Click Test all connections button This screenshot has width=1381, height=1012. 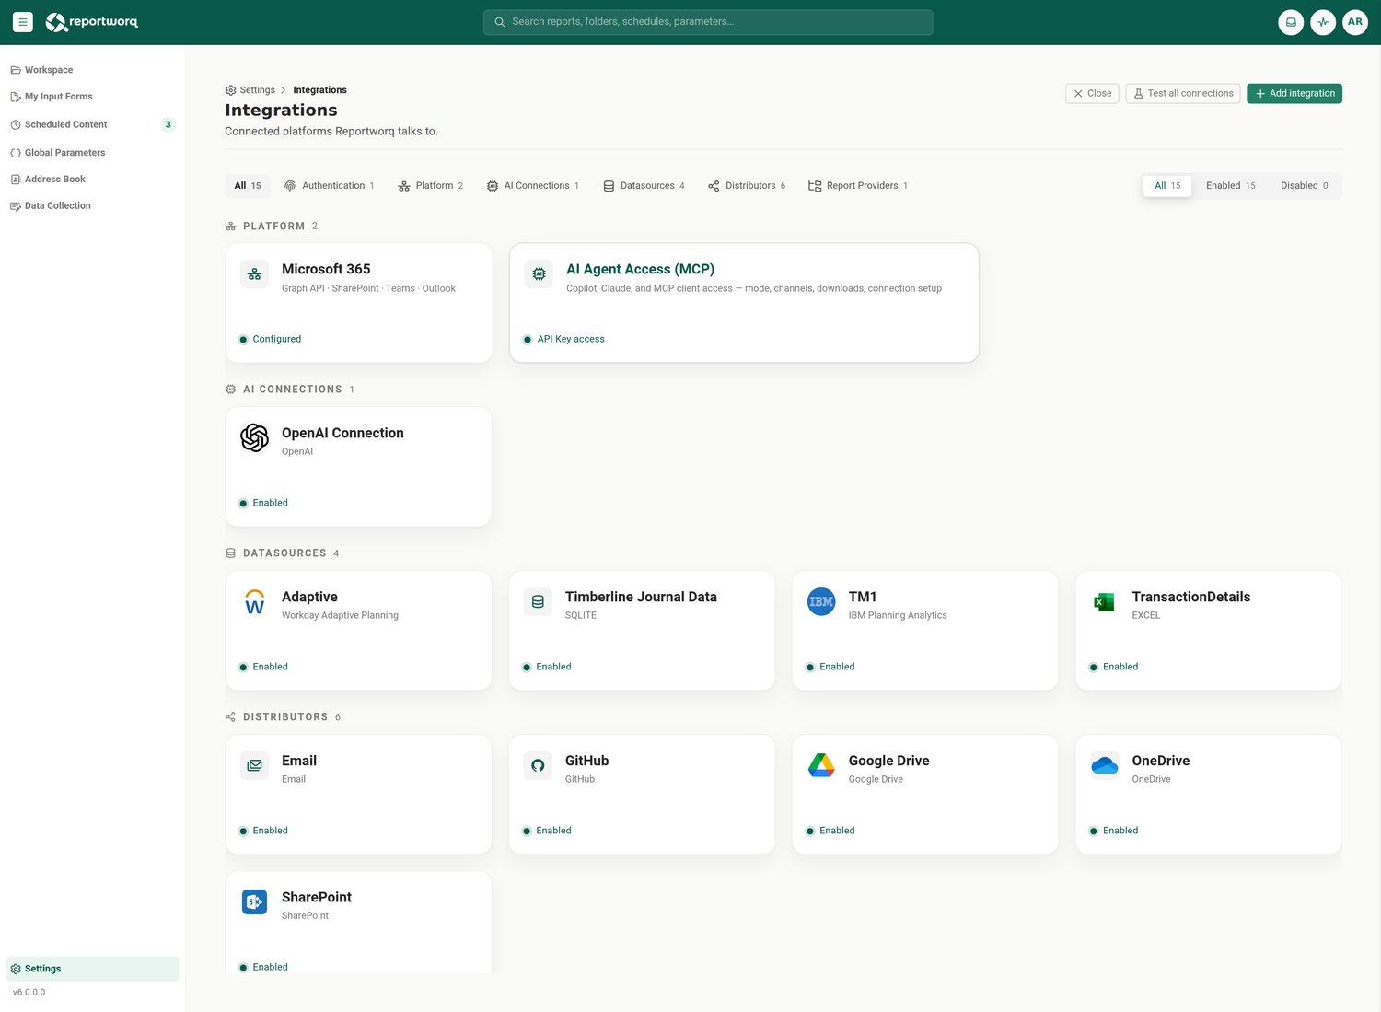pos(1183,94)
